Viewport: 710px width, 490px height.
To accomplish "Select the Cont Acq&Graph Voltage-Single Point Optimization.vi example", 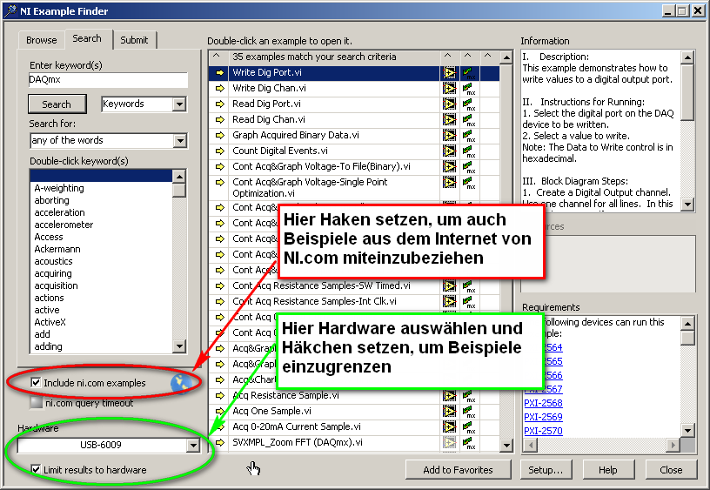I will coord(334,188).
